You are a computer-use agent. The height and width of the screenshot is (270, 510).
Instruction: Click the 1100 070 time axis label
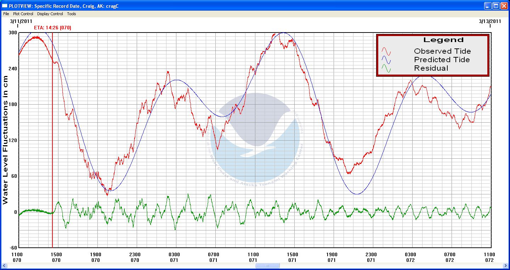coord(17,257)
